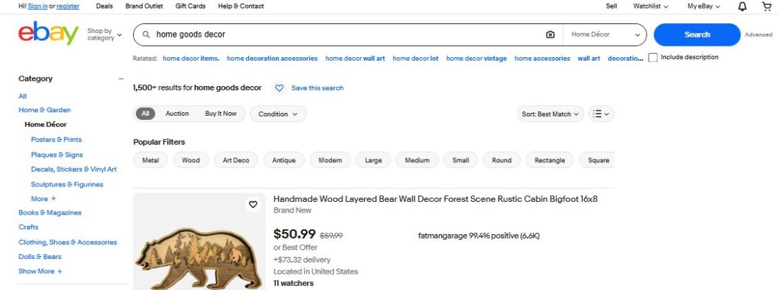Viewport: 778px width, 290px height.
Task: Toggle the Square popular filter
Action: click(x=597, y=160)
